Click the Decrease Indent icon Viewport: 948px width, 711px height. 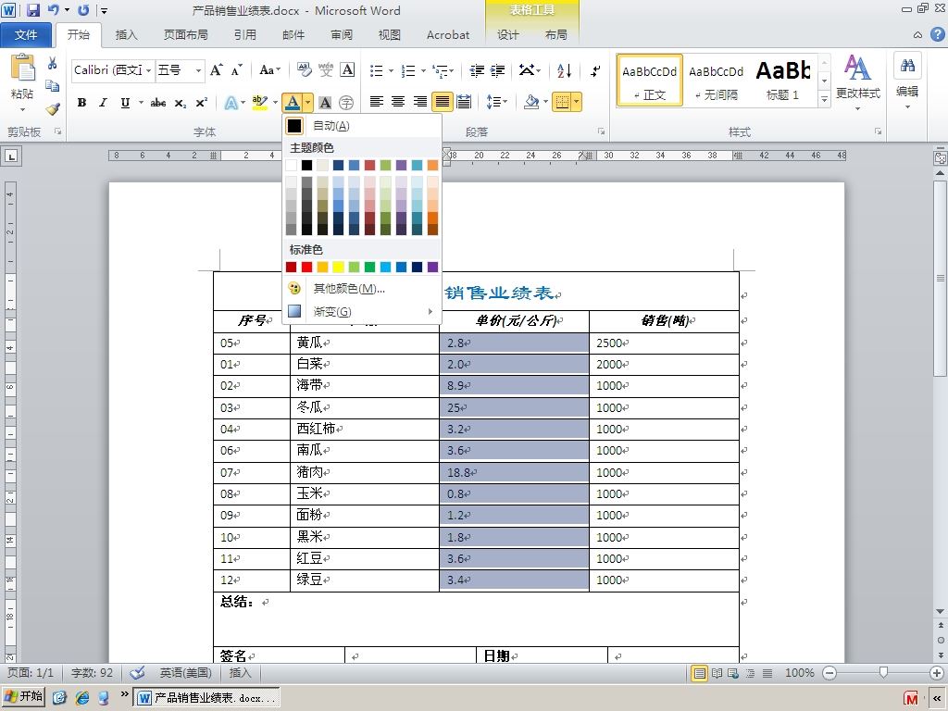[x=477, y=70]
